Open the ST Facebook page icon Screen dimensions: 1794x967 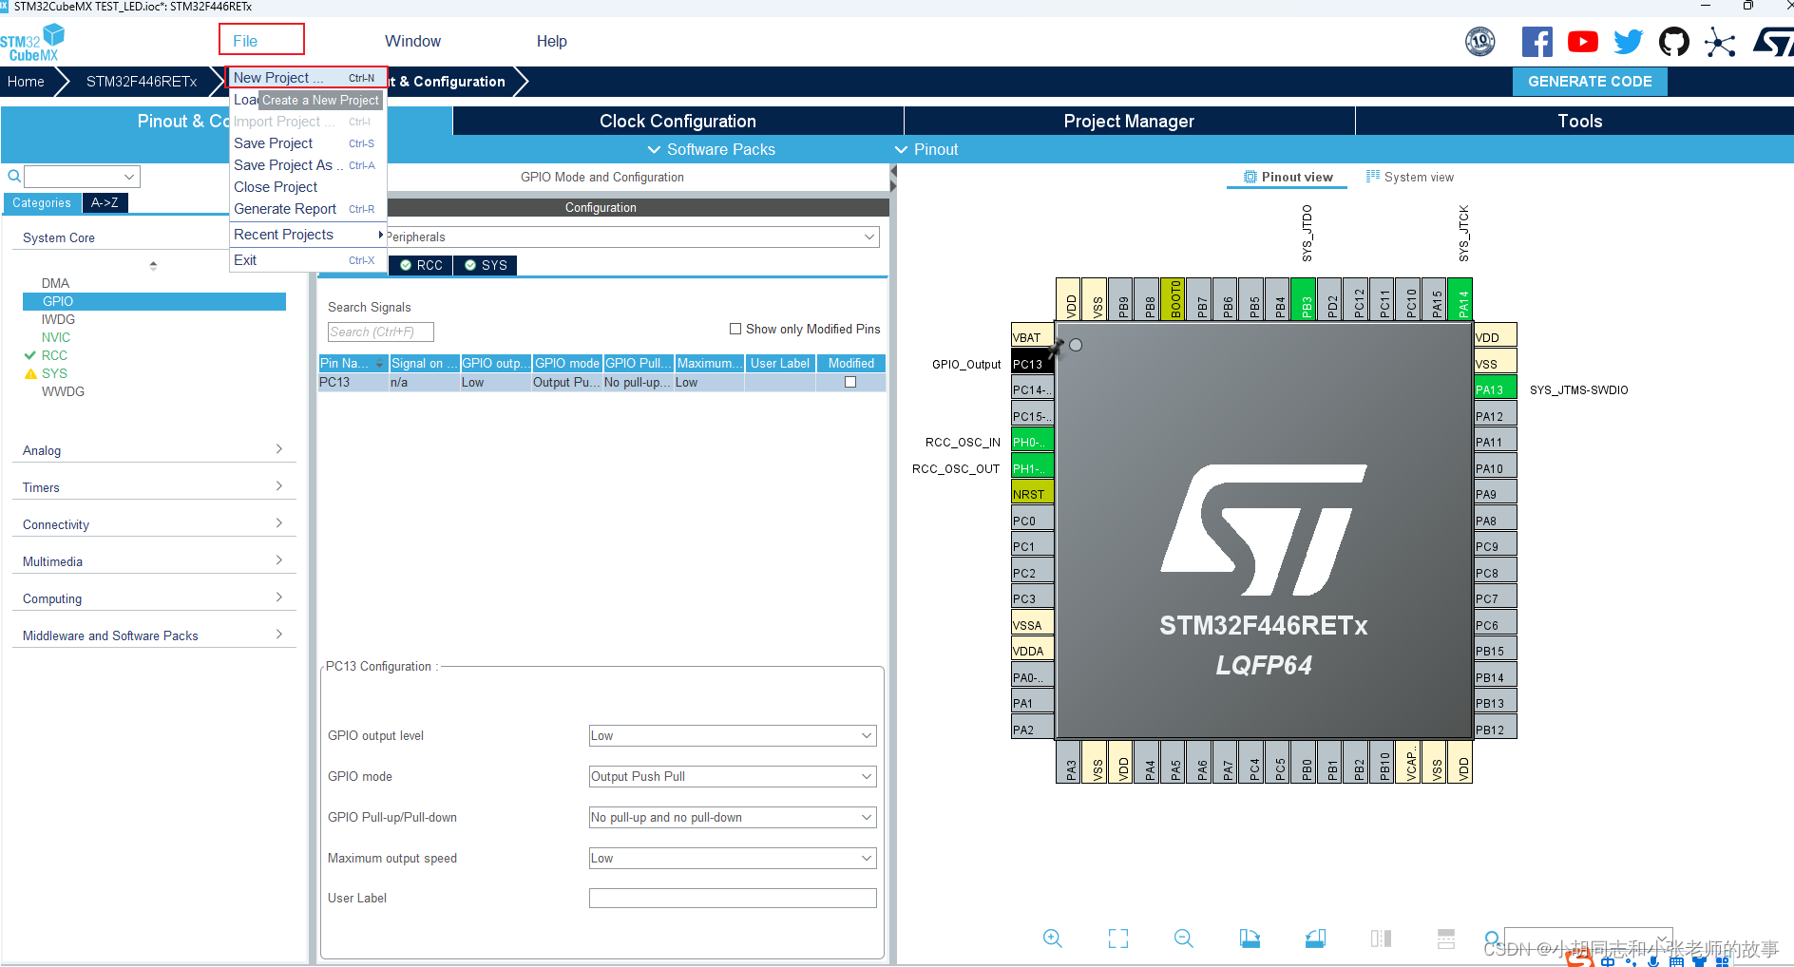pos(1537,42)
